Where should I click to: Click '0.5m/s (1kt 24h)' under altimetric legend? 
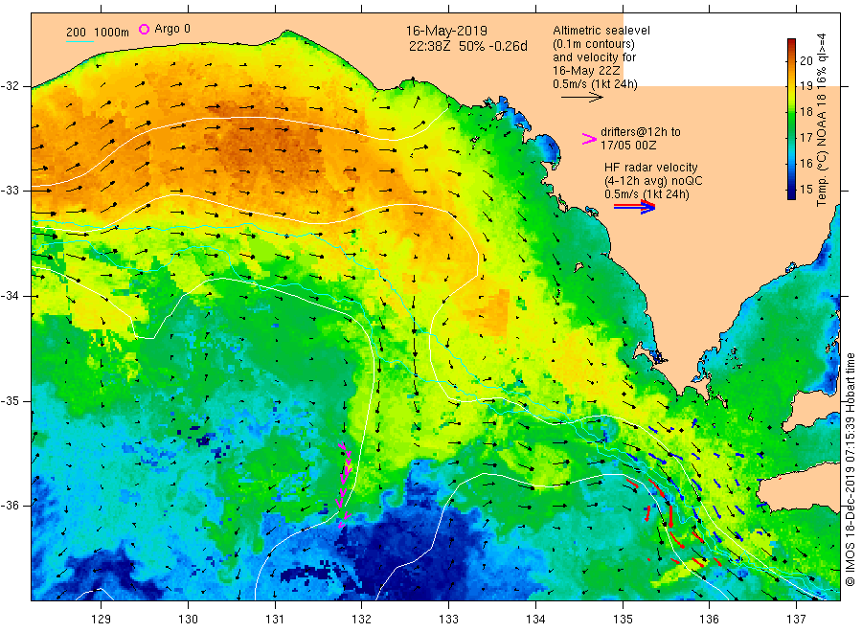[596, 84]
